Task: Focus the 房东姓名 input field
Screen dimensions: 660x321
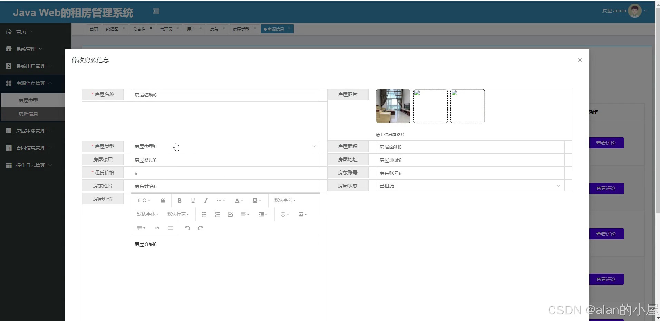Action: 225,186
